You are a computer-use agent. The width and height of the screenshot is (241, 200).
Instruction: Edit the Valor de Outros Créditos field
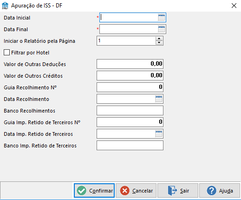(x=130, y=75)
